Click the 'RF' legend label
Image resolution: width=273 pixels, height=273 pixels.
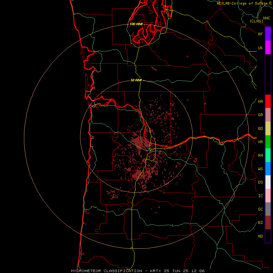pyautogui.click(x=260, y=34)
